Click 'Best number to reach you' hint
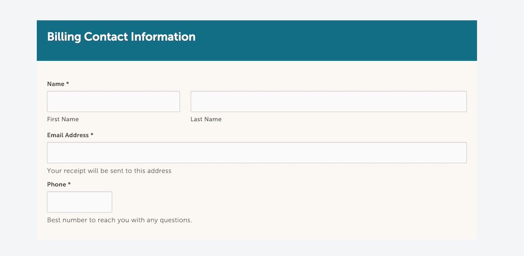Image resolution: width=524 pixels, height=256 pixels. coord(119,220)
